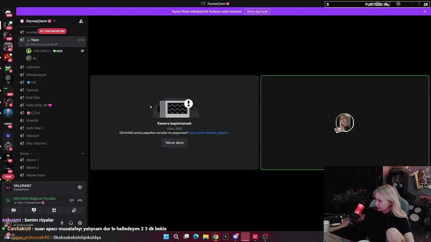Viewport: 431px width, 242px height.
Task: Click the Tekrar dene button
Action: click(x=174, y=143)
